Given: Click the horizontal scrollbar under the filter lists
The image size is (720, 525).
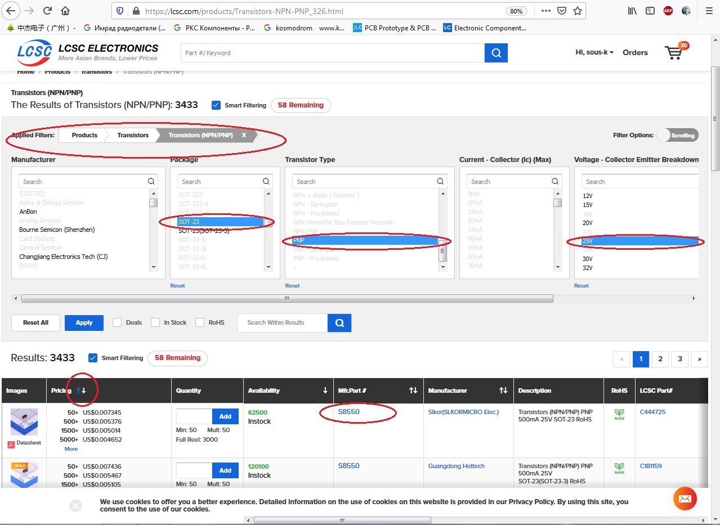Looking at the screenshot, I should click(x=287, y=299).
